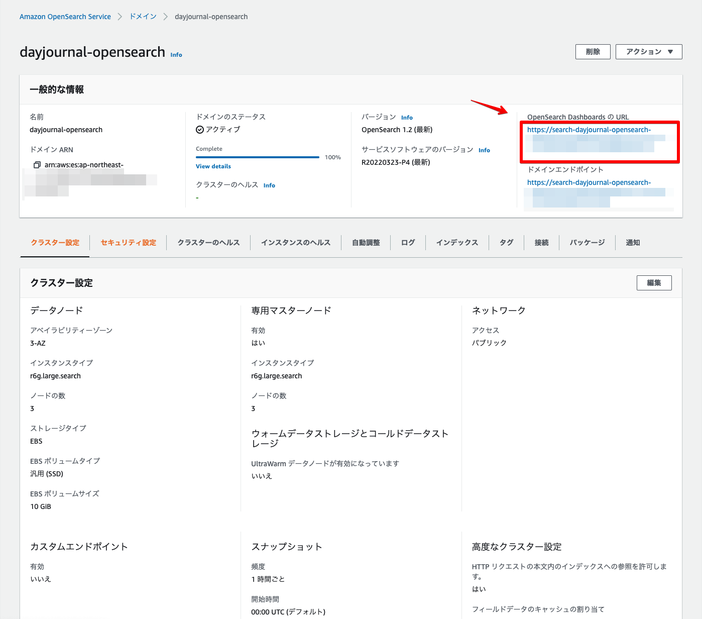Open Info beside サービスソフトウェアのバージョン
This screenshot has width=702, height=619.
(484, 150)
